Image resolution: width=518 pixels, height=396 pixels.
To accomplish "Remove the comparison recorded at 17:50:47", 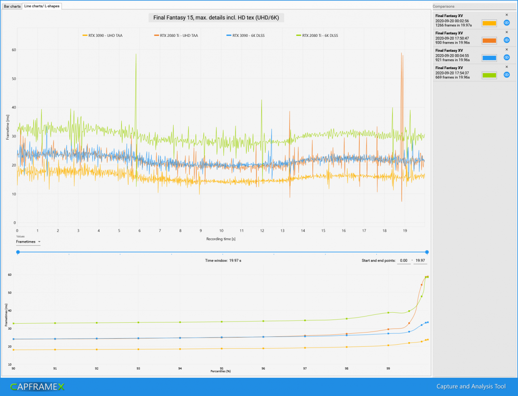I will click(507, 32).
